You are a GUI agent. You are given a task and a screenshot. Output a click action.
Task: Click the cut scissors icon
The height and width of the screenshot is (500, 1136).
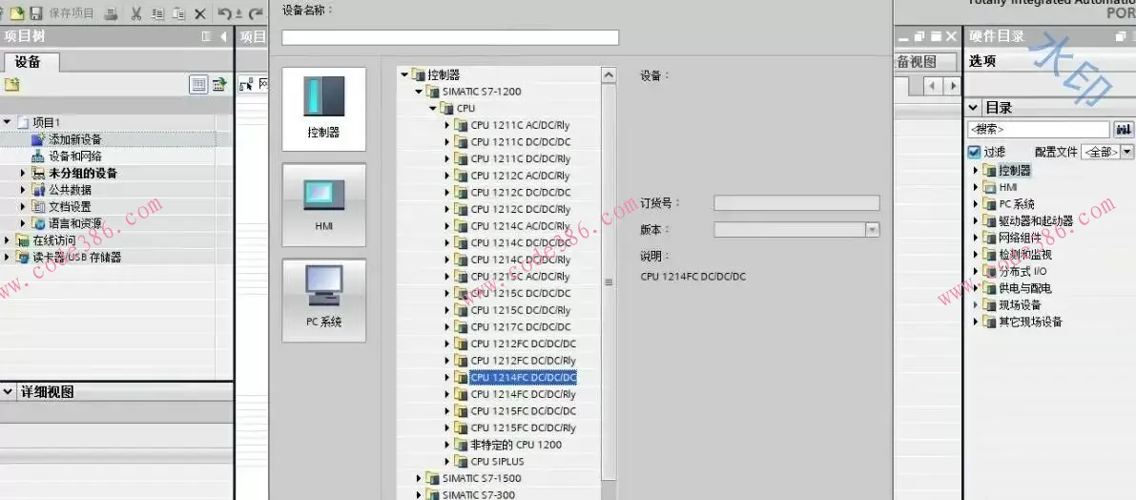click(x=136, y=13)
